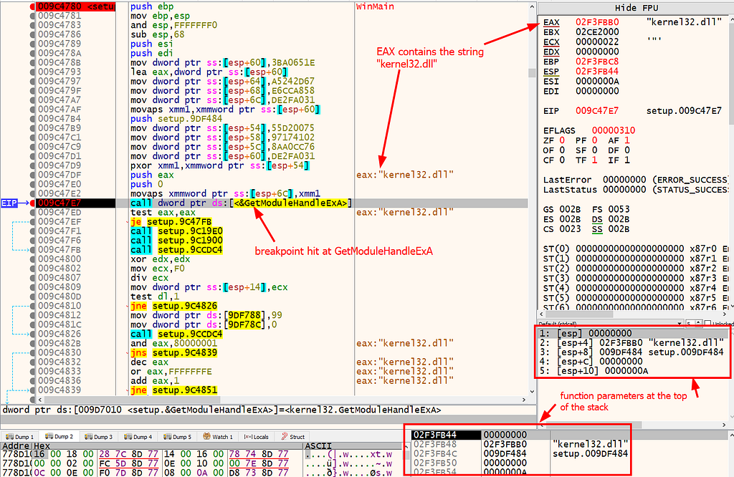Click disassembly horizontal scroll right arrow
This screenshot has width=734, height=477.
click(524, 400)
